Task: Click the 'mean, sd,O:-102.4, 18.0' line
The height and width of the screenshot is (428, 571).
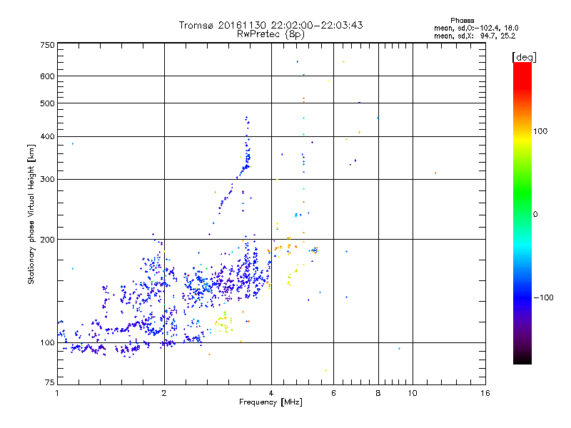Action: (476, 28)
